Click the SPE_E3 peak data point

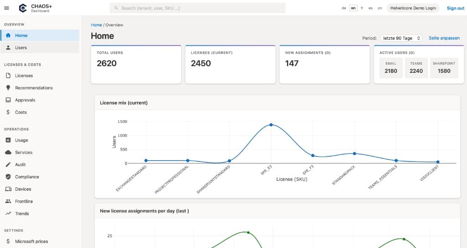[x=271, y=125]
